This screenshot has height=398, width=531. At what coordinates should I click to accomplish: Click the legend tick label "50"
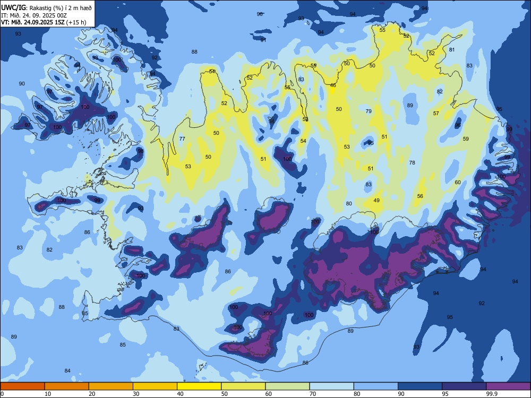coord(224,394)
